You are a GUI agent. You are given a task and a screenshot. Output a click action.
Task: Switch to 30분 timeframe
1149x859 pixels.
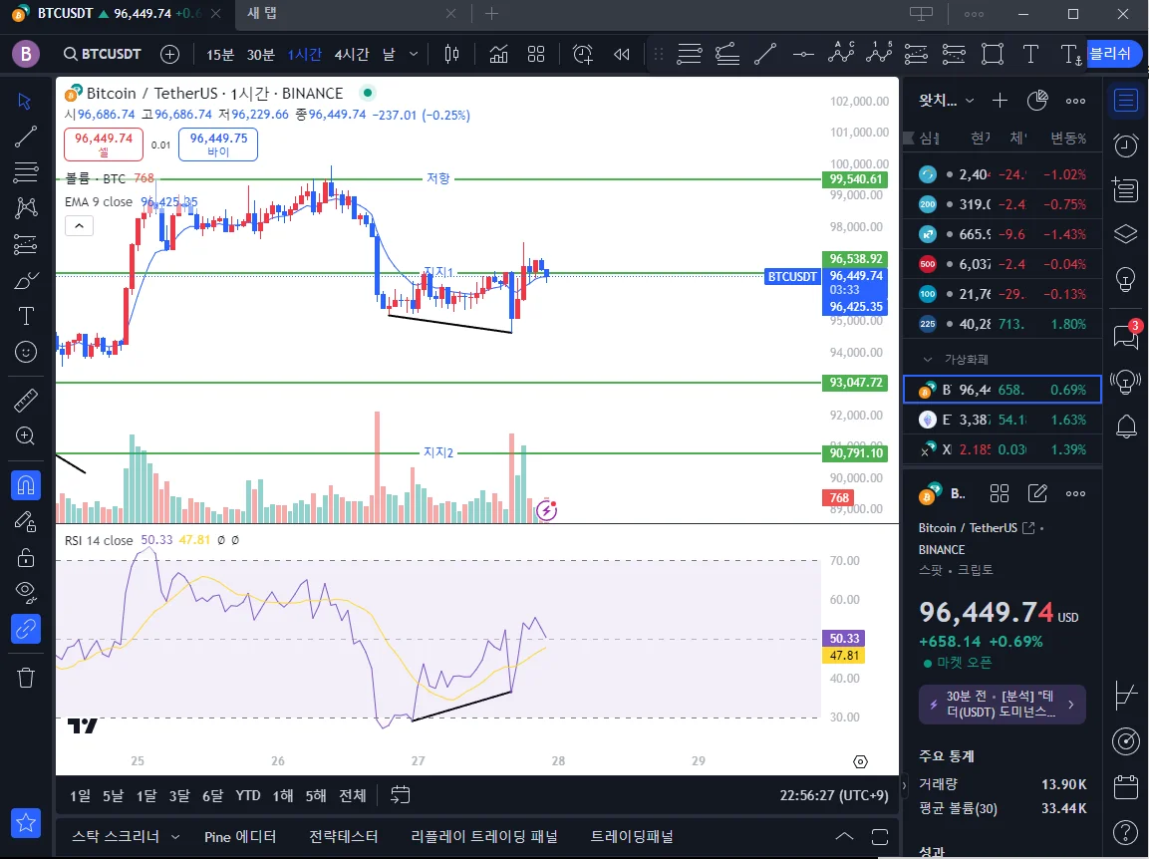pos(261,55)
